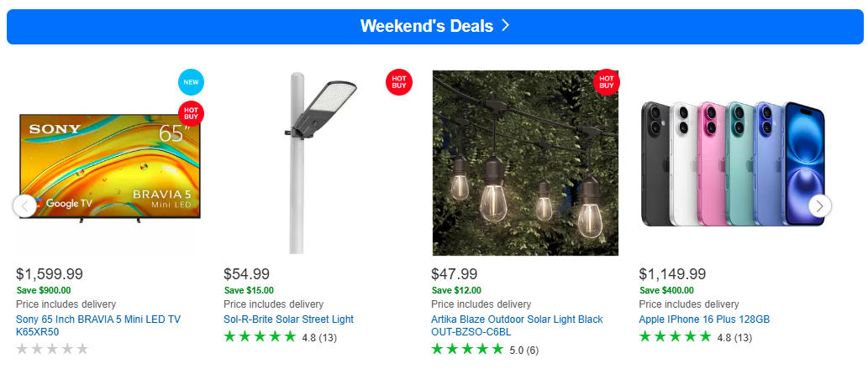This screenshot has height=374, width=868.
Task: Click the iPhone 16 Plus star rating
Action: tap(675, 337)
